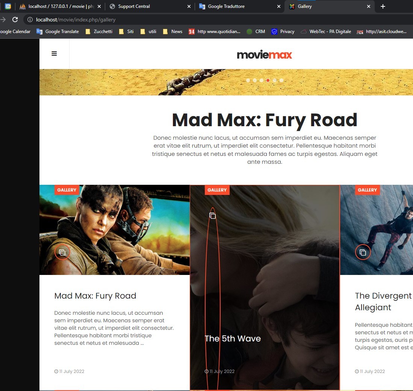Screen dimensions: 413x391
Task: Open the Mad Max: Fury Road card title
Action: point(95,296)
